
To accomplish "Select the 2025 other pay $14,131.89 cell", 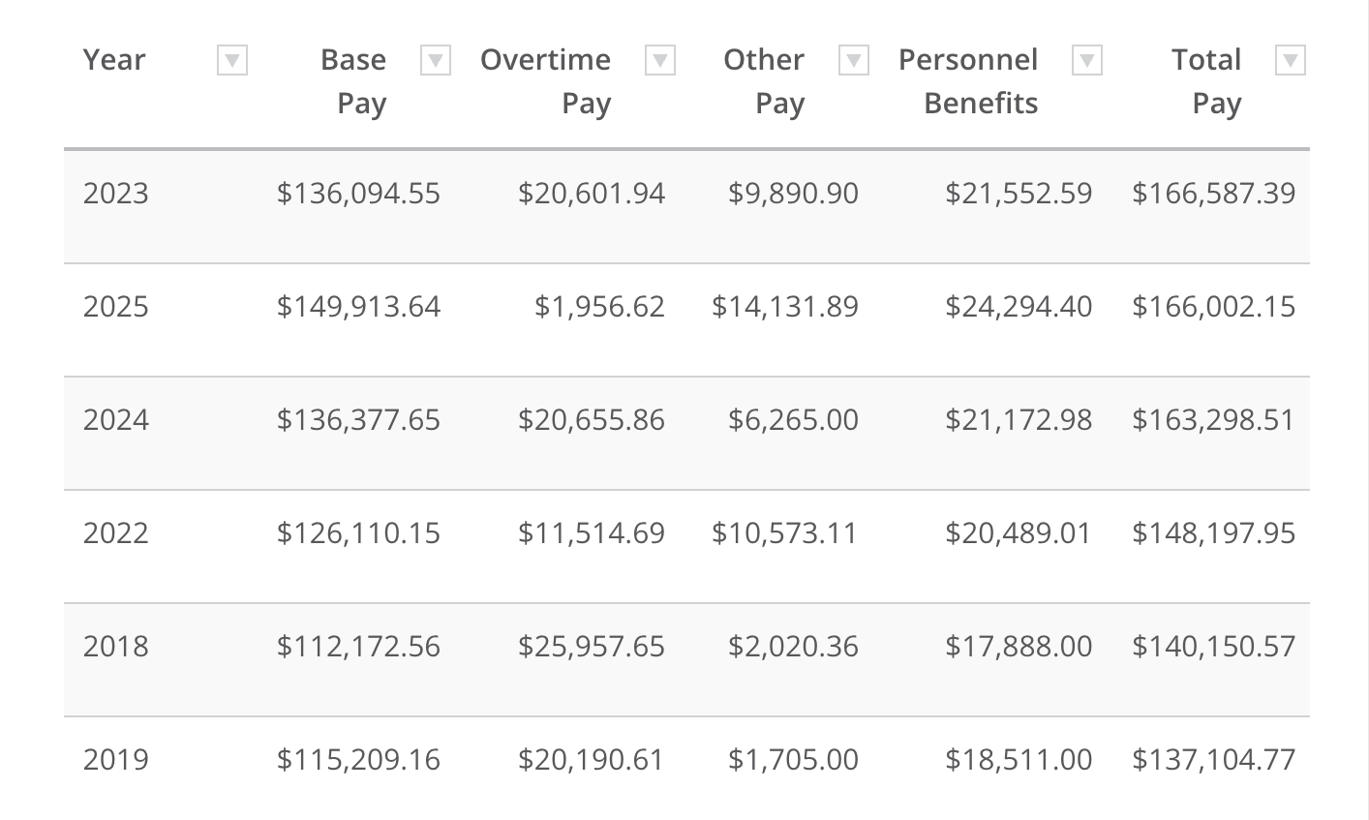I will tap(785, 307).
